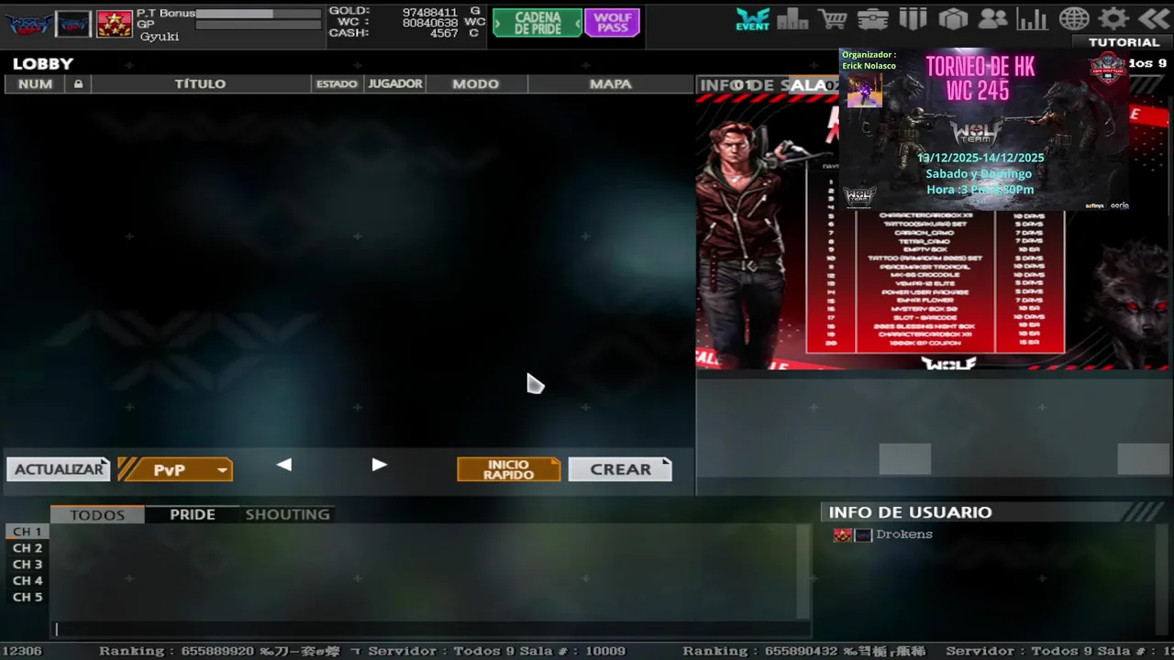Sort rooms by ESTADO column
1174x660 pixels.
click(x=337, y=84)
